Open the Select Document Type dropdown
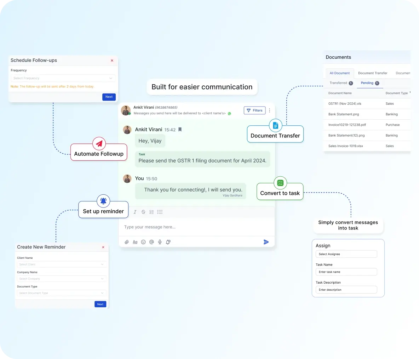The image size is (419, 359). point(61,293)
